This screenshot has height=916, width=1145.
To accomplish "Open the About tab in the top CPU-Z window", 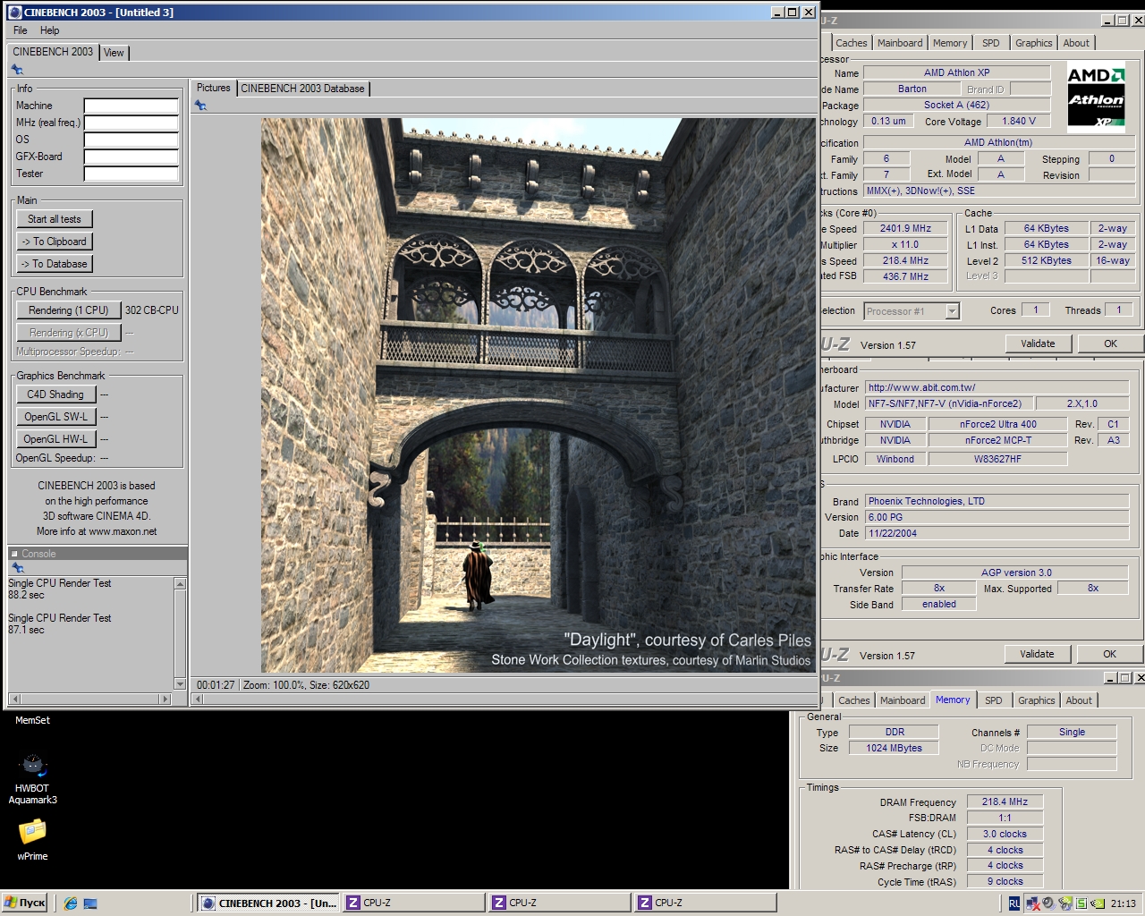I will pyautogui.click(x=1076, y=43).
